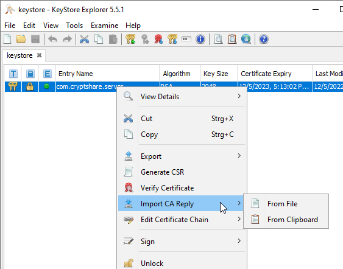Screen dimensions: 343x269
Task: Open the Tools menu
Action: pyautogui.click(x=74, y=26)
